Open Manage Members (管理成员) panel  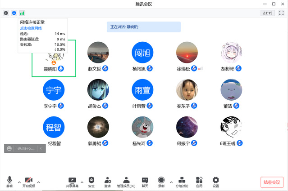click(126, 182)
